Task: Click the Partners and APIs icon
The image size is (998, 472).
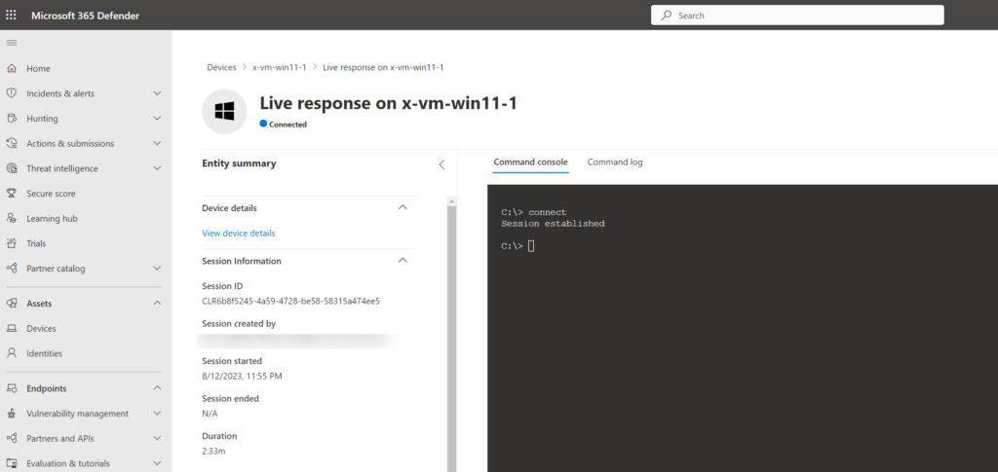Action: point(12,438)
